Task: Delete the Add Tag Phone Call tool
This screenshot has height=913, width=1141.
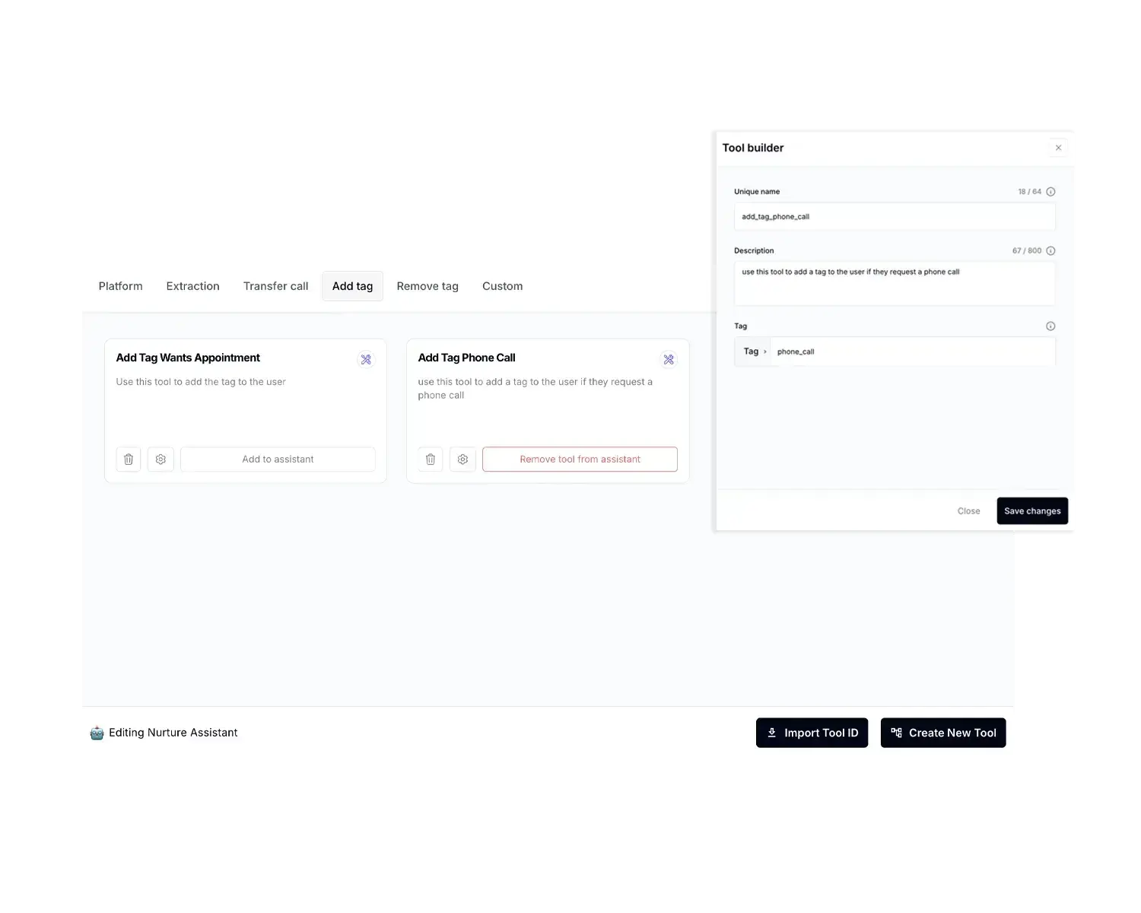Action: (x=431, y=460)
